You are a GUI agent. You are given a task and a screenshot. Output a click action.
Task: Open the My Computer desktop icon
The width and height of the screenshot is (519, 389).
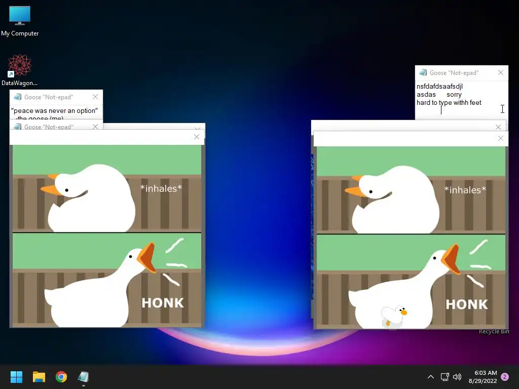tap(20, 21)
